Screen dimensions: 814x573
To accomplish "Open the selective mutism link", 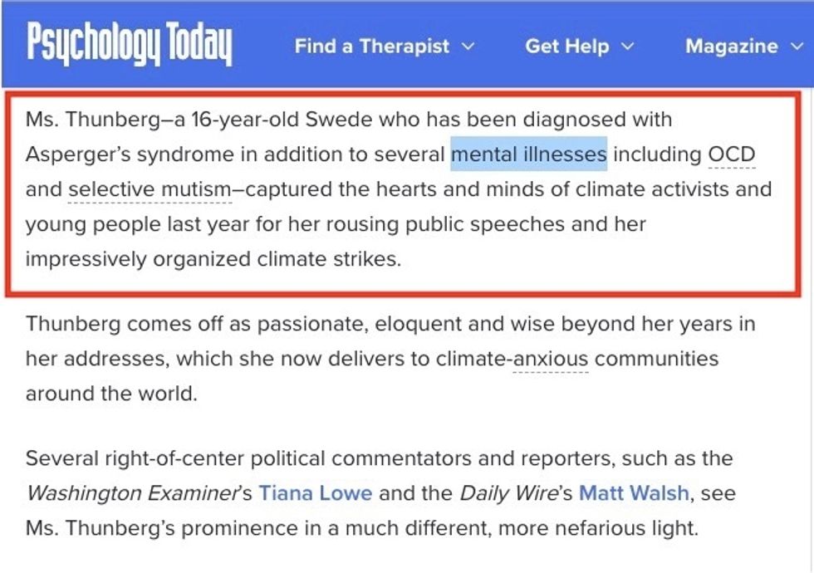I will [150, 189].
